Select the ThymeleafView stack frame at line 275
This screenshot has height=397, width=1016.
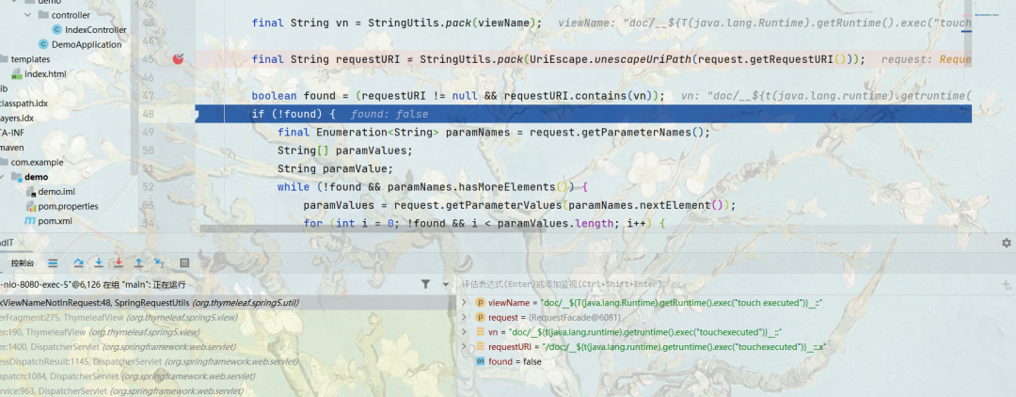pyautogui.click(x=226, y=317)
